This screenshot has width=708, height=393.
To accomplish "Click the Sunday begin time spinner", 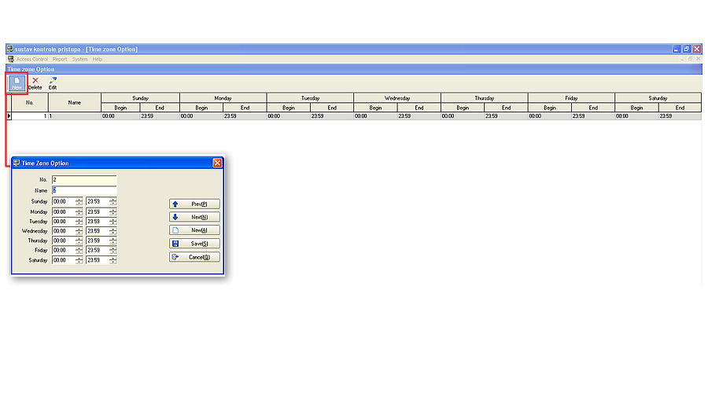I will click(x=79, y=201).
